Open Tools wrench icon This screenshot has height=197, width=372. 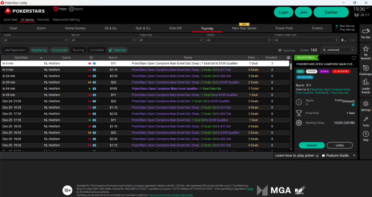[365, 119]
